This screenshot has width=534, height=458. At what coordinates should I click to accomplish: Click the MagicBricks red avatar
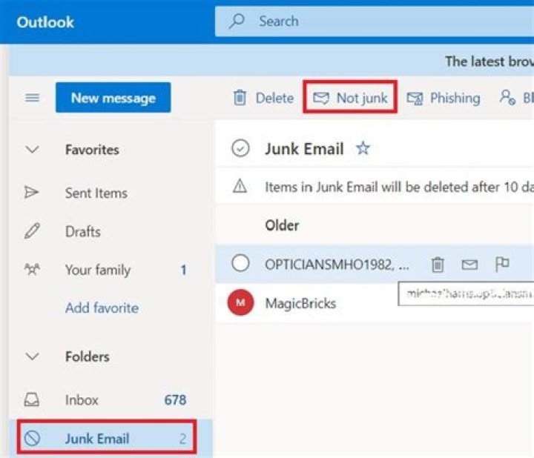(240, 302)
